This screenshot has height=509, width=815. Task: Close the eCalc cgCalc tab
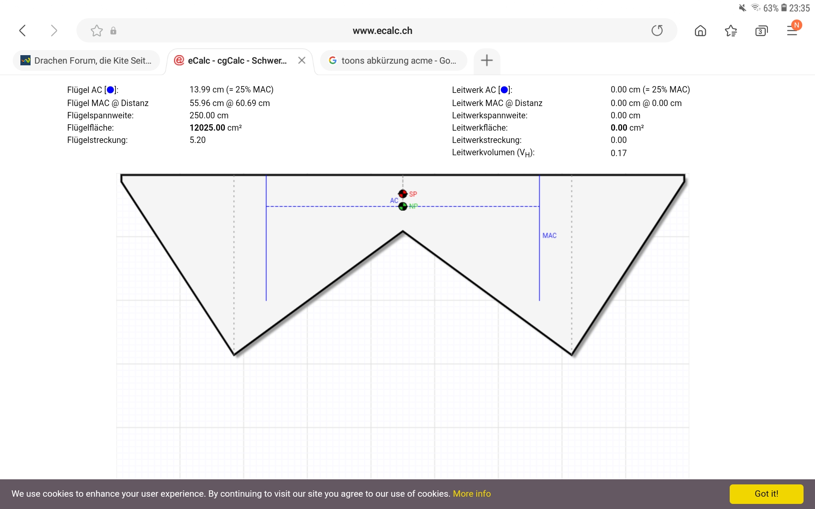tap(302, 61)
